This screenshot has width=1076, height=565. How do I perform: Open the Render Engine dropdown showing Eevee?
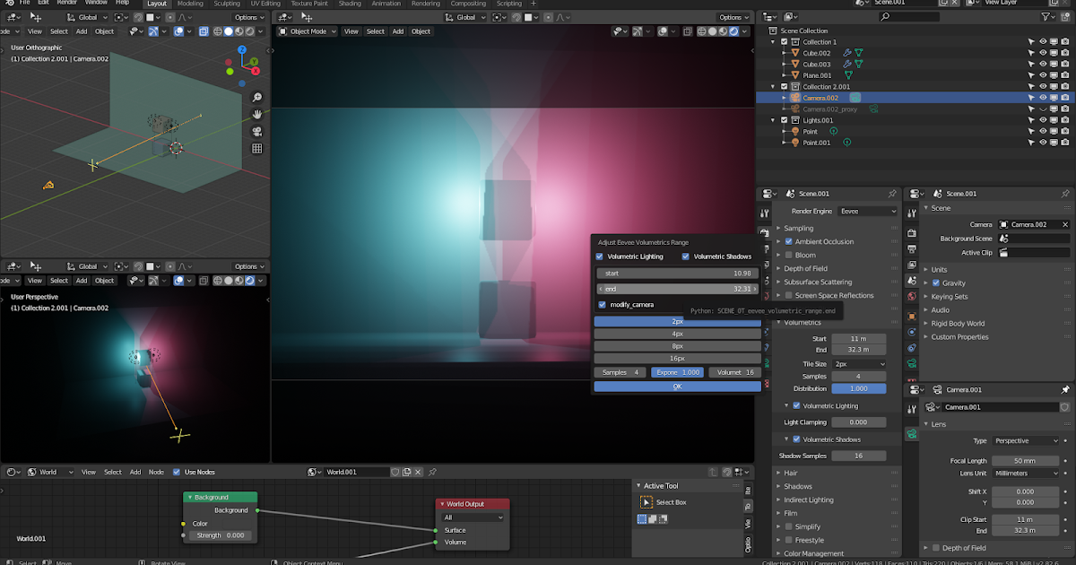tap(866, 211)
